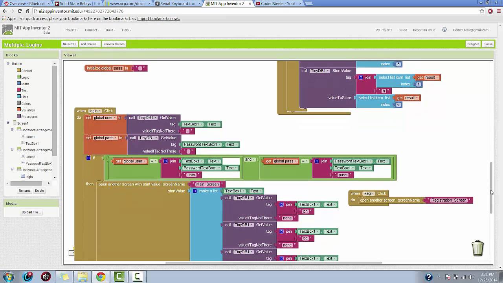503x283 pixels.
Task: Switch to the Solid State Relays tab
Action: pyautogui.click(x=77, y=4)
